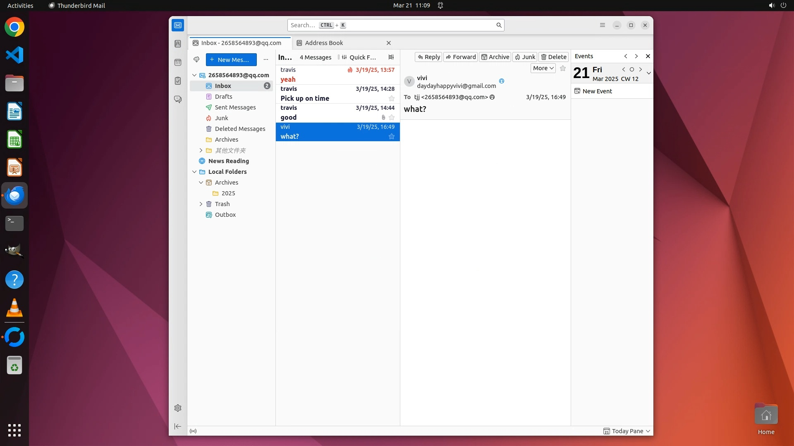The image size is (794, 446).
Task: Toggle the Quick Filter bar
Action: 358,57
